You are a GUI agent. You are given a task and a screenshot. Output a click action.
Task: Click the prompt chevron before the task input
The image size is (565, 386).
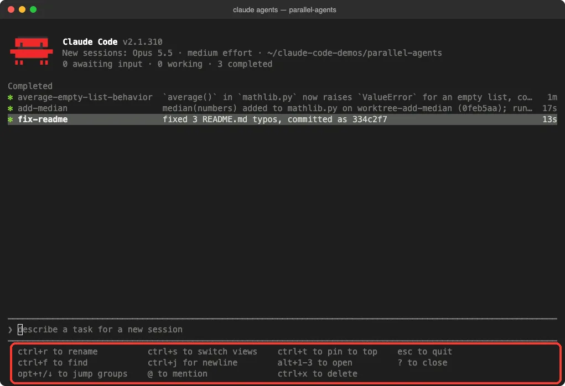tap(10, 330)
